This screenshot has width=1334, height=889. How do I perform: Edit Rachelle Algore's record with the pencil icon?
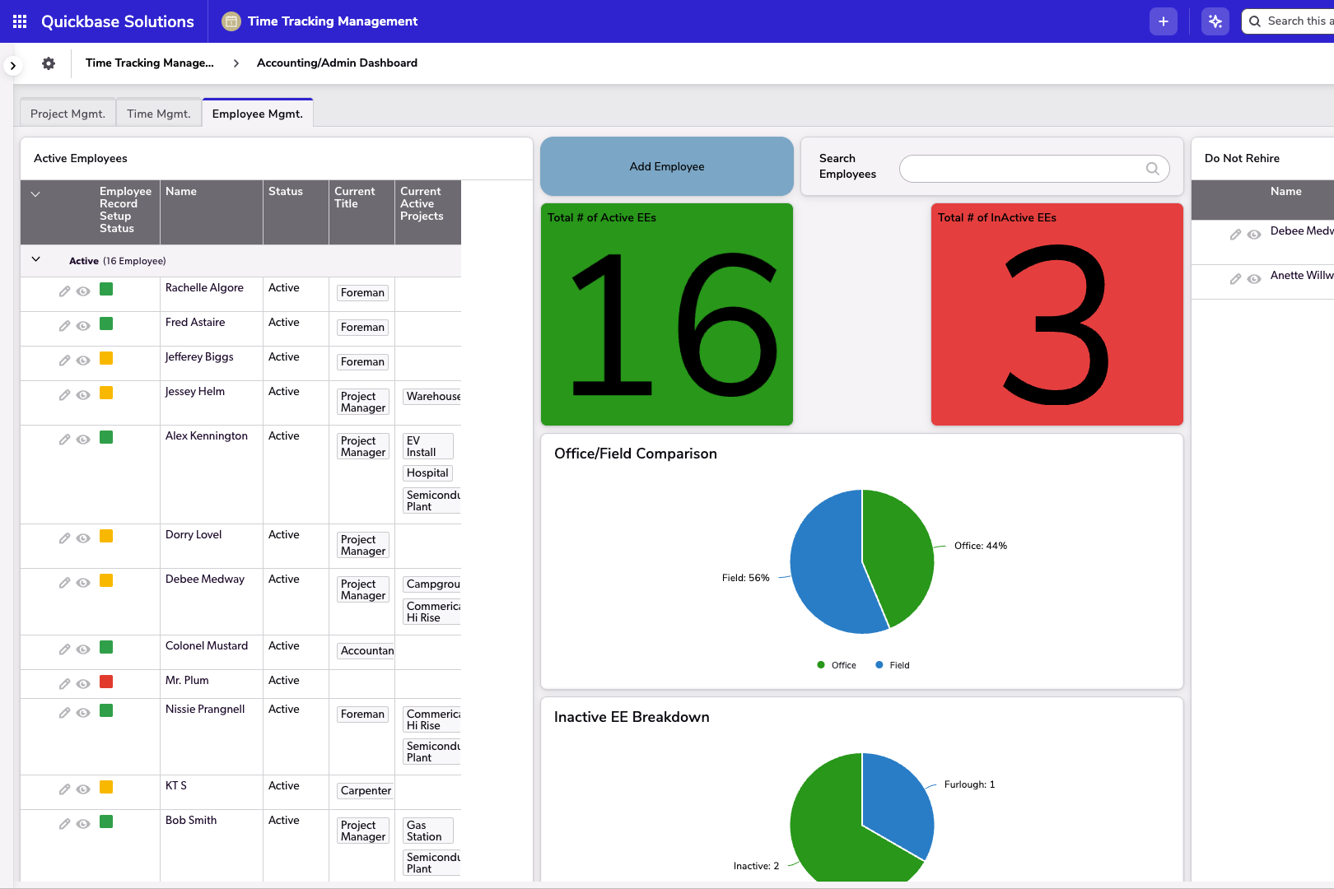(64, 290)
